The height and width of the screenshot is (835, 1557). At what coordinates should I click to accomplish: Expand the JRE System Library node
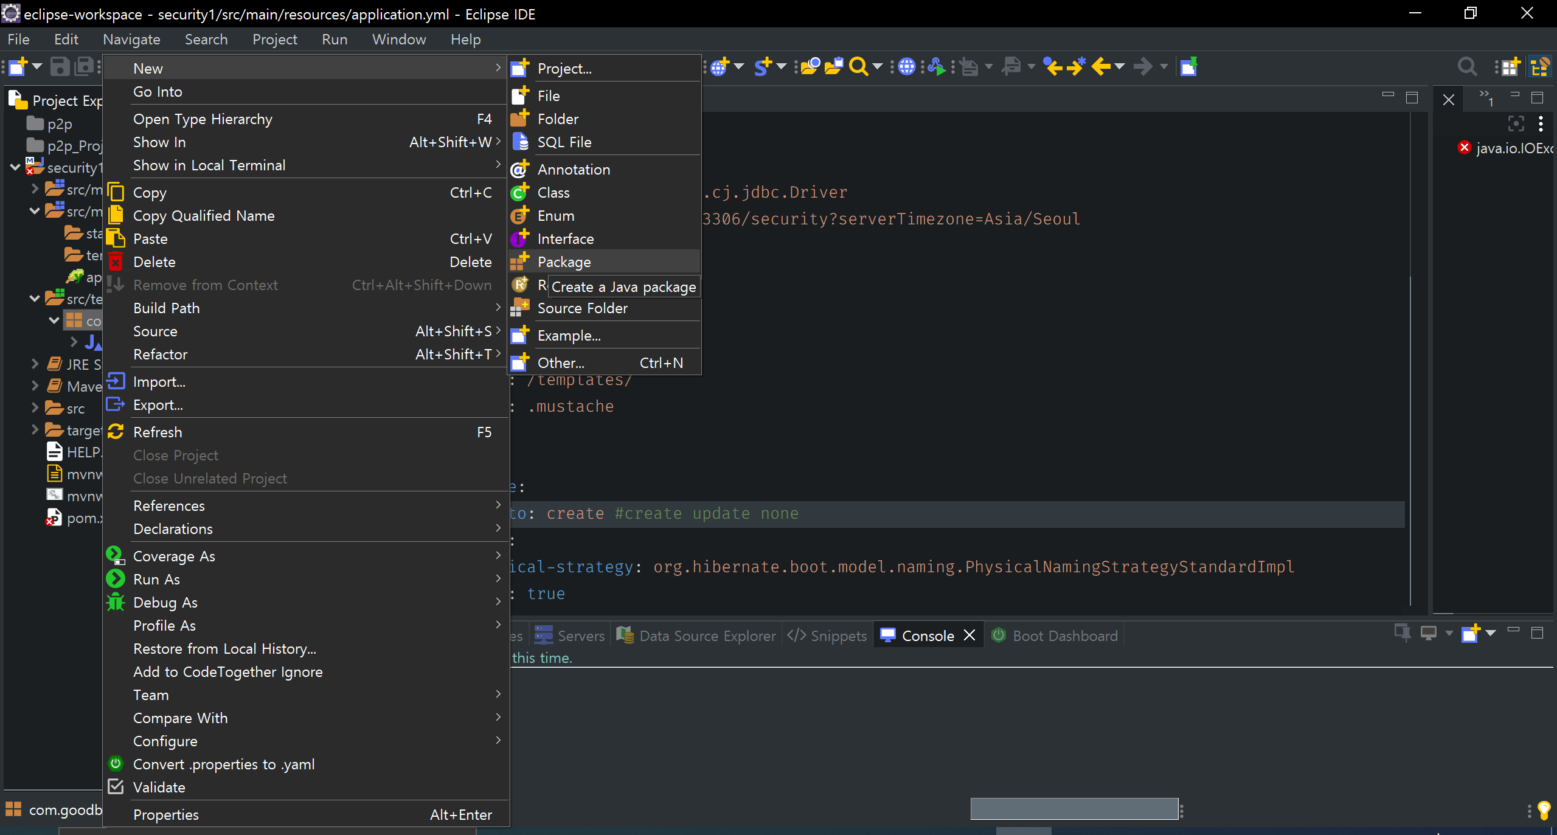(35, 364)
